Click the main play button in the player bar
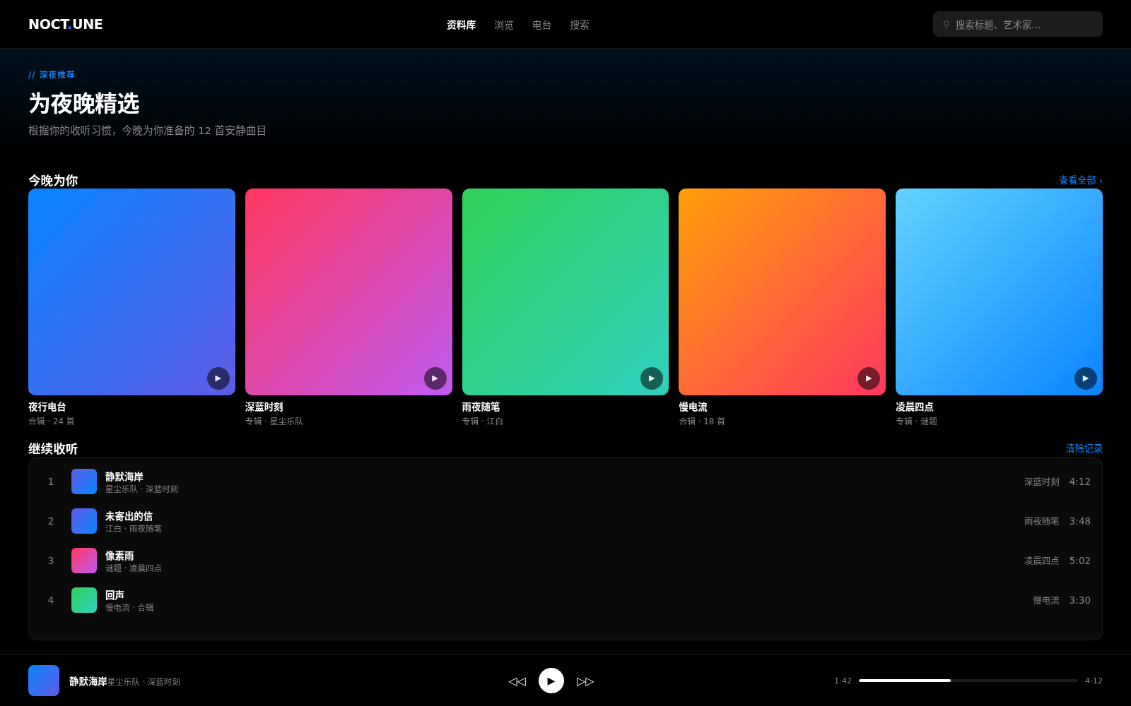 [x=551, y=681]
